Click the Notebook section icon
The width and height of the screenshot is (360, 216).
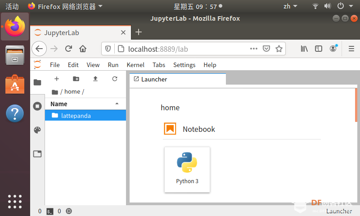coord(170,129)
